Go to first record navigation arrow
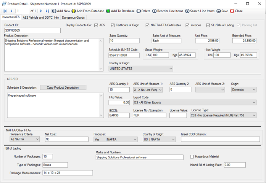The image size is (266, 183). pos(5,11)
